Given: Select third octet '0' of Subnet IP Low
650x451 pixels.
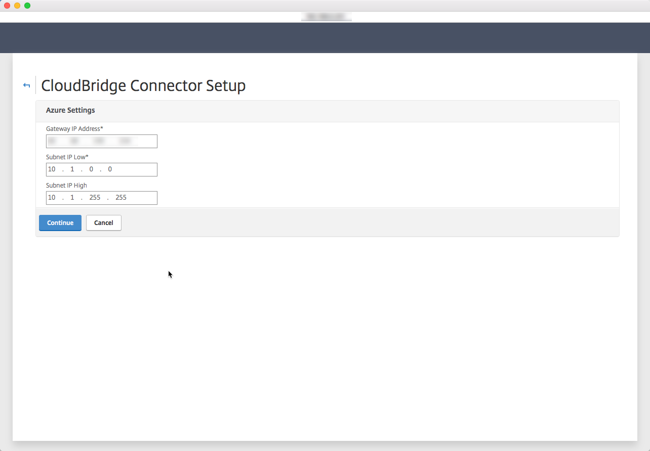Looking at the screenshot, I should [x=91, y=169].
